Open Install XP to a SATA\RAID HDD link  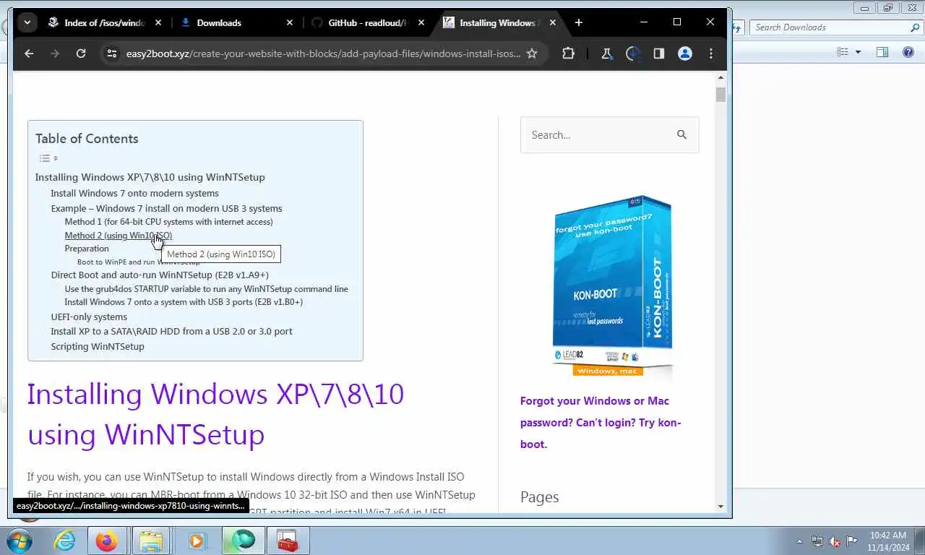tap(171, 331)
